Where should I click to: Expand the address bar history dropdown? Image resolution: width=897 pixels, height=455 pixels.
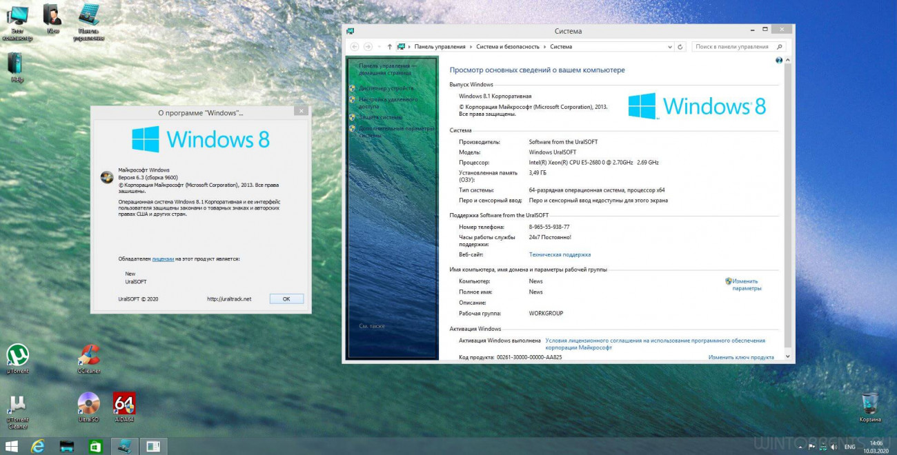click(669, 47)
